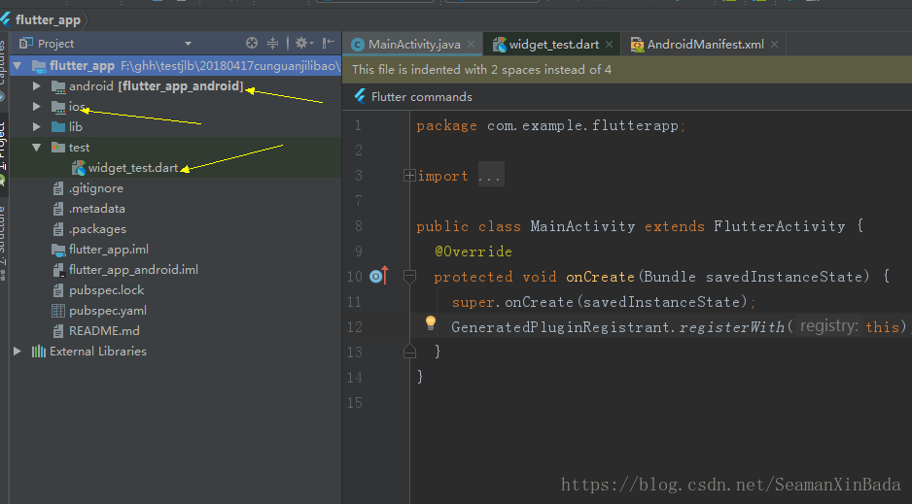
Task: Click GeneratedPluginRegistrant on line 12
Action: click(x=563, y=327)
